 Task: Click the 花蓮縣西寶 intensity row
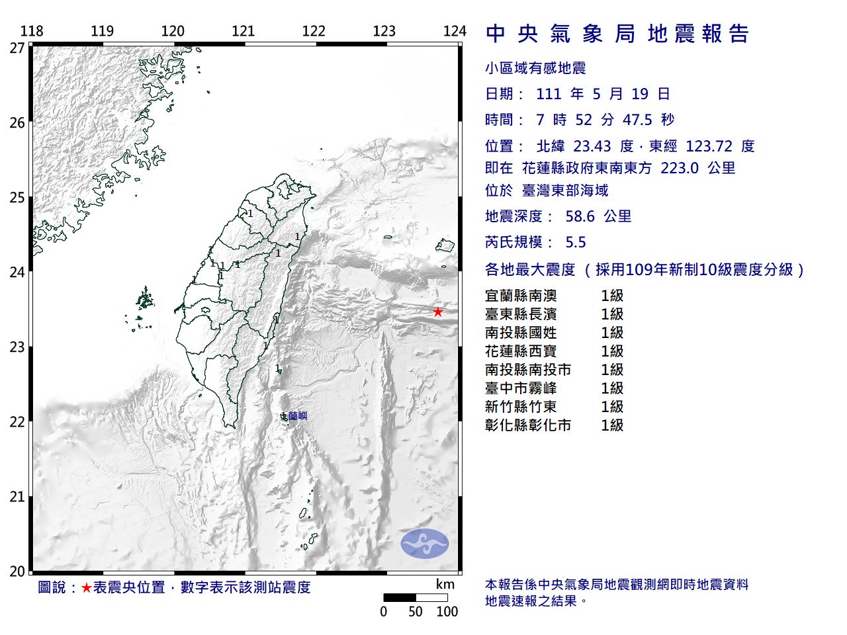point(554,351)
